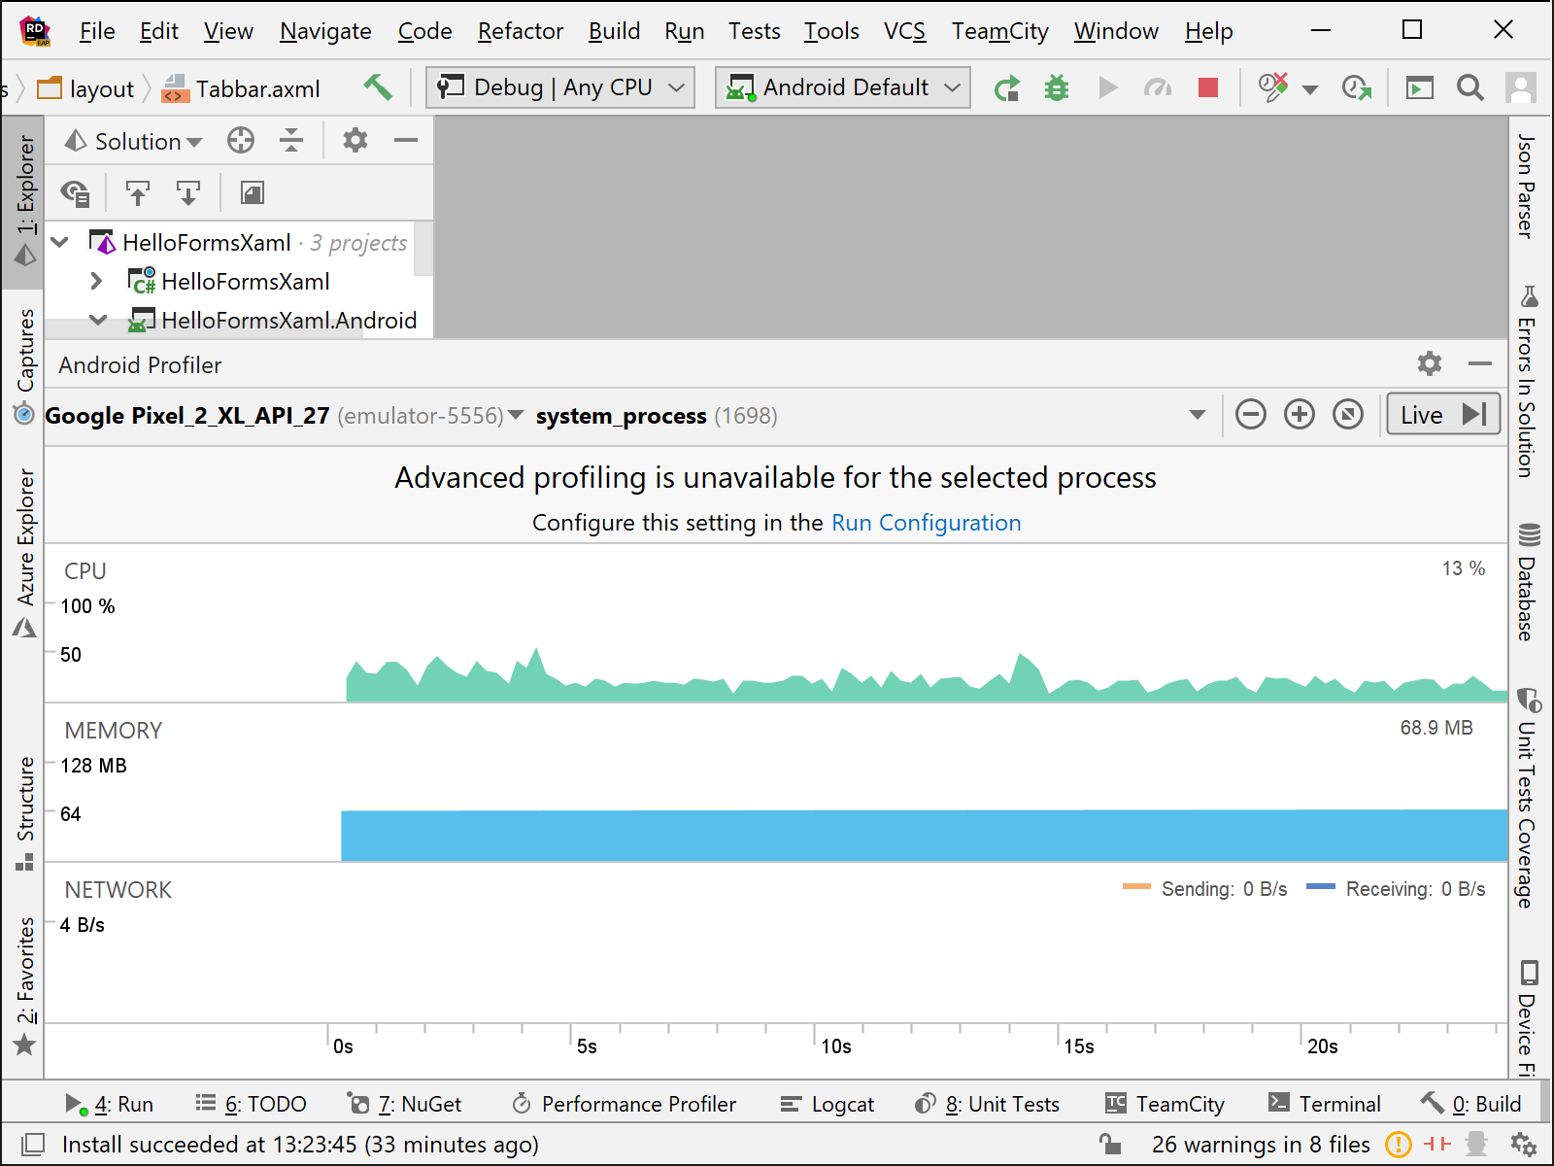This screenshot has width=1554, height=1166.
Task: Click the 10s timeline mark
Action: click(x=836, y=1046)
